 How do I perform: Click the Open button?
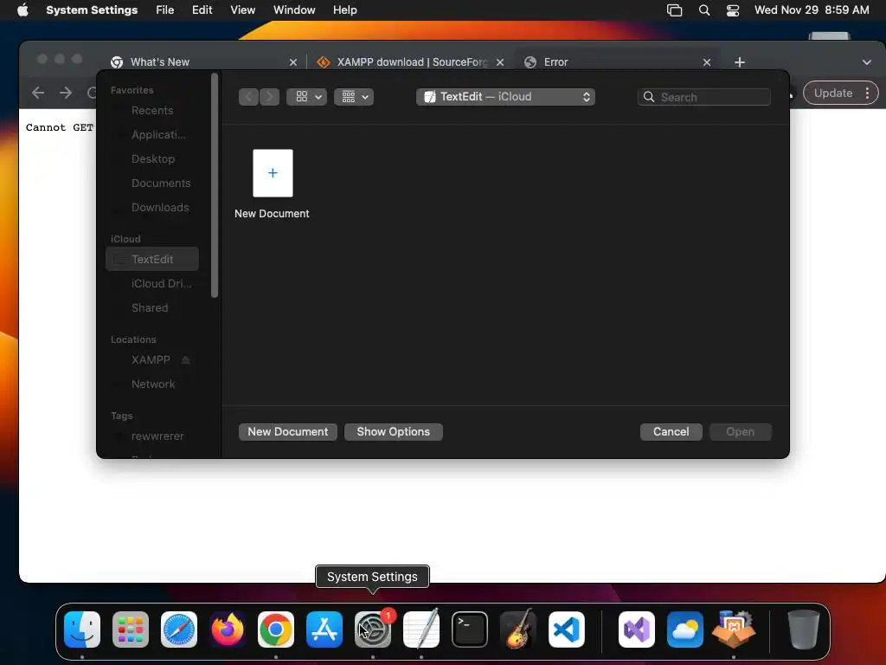point(741,431)
